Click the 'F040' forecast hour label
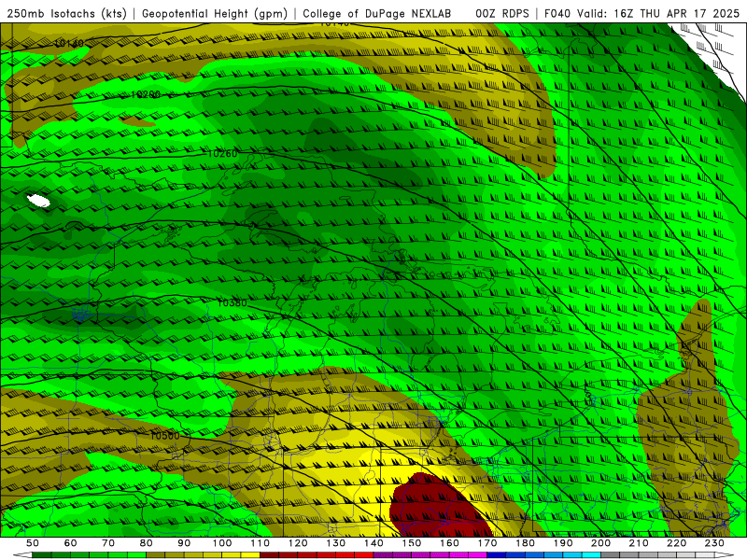Viewport: 747px width, 560px height. point(557,14)
